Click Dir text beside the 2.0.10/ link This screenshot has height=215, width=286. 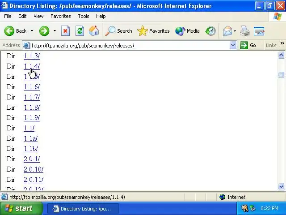pos(11,169)
